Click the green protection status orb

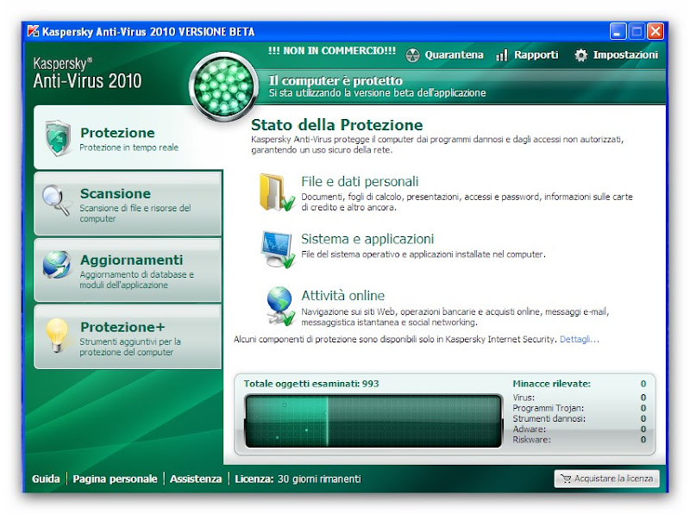tap(223, 86)
